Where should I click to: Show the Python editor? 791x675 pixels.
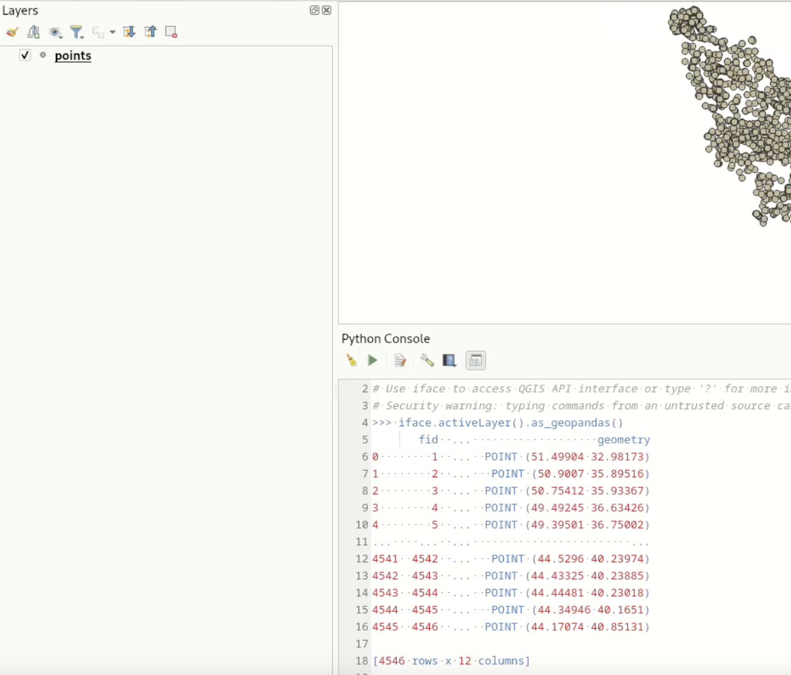pos(400,360)
